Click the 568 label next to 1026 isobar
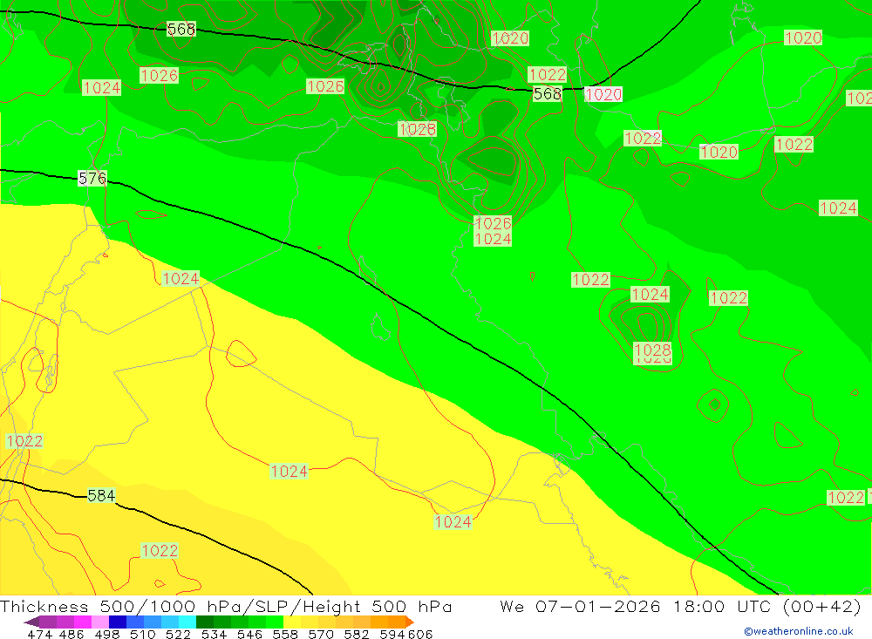 pyautogui.click(x=181, y=29)
